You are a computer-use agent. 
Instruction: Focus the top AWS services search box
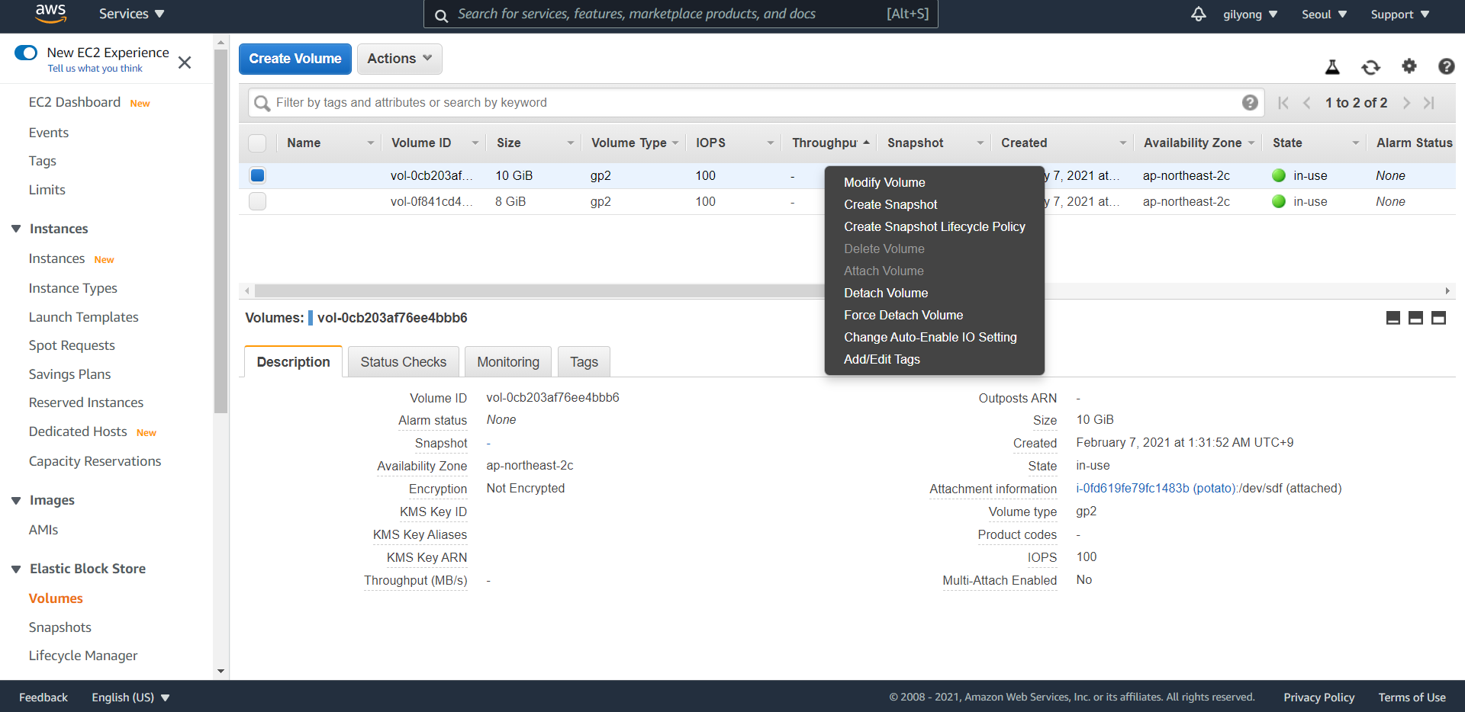click(681, 14)
